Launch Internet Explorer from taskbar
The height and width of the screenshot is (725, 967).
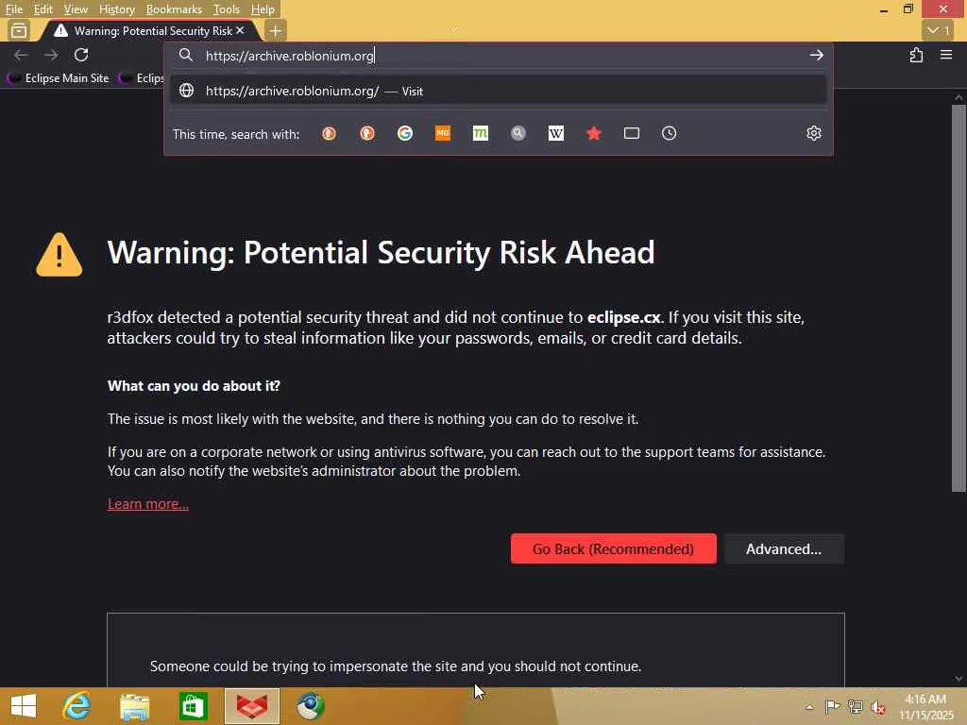tap(76, 706)
